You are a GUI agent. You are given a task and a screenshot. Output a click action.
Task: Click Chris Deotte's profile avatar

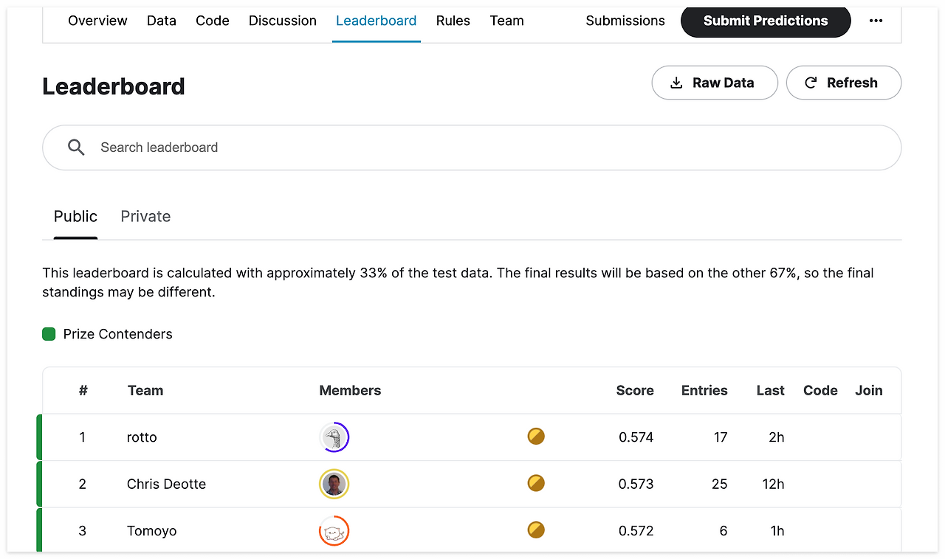tap(334, 485)
